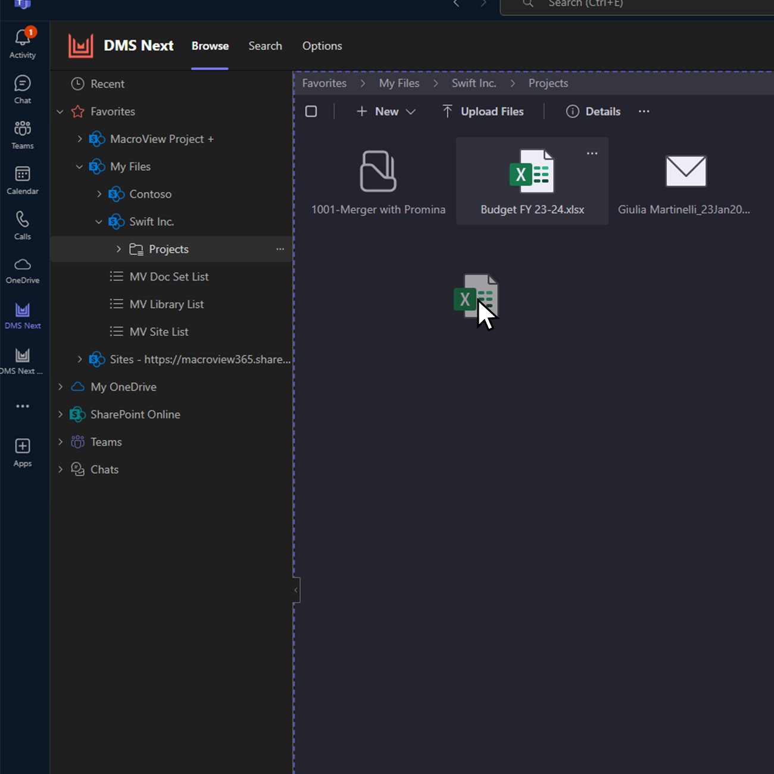Viewport: 774px width, 774px height.
Task: Expand the Sites macroview365 node
Action: click(x=80, y=359)
